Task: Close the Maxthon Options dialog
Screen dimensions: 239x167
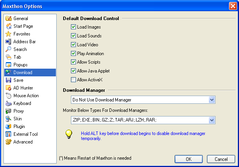Action: 232,6
